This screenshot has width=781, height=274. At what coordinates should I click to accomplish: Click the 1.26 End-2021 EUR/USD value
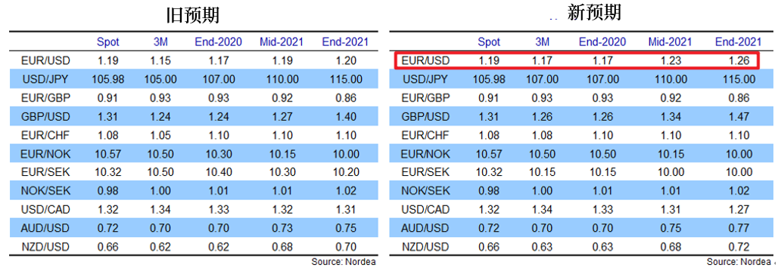[739, 60]
